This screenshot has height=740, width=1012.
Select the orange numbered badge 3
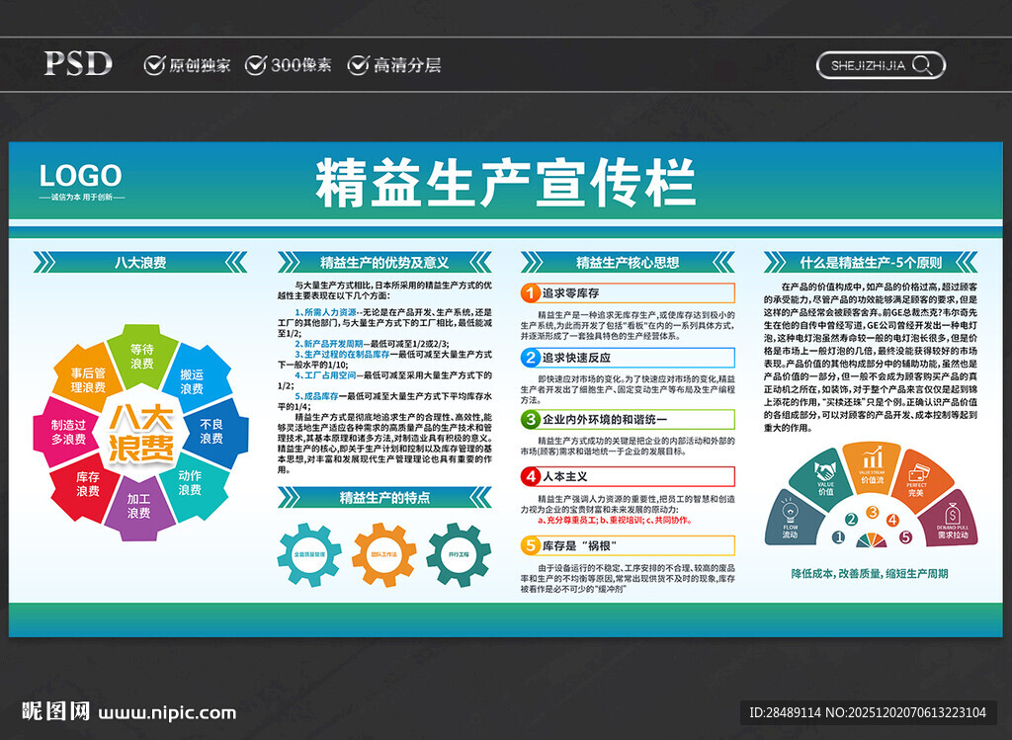(873, 512)
